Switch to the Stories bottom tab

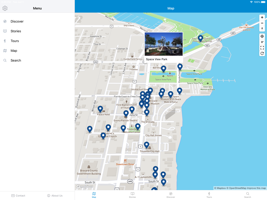(x=132, y=195)
